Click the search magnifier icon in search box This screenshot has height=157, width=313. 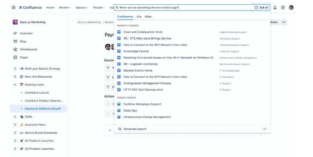click(117, 7)
